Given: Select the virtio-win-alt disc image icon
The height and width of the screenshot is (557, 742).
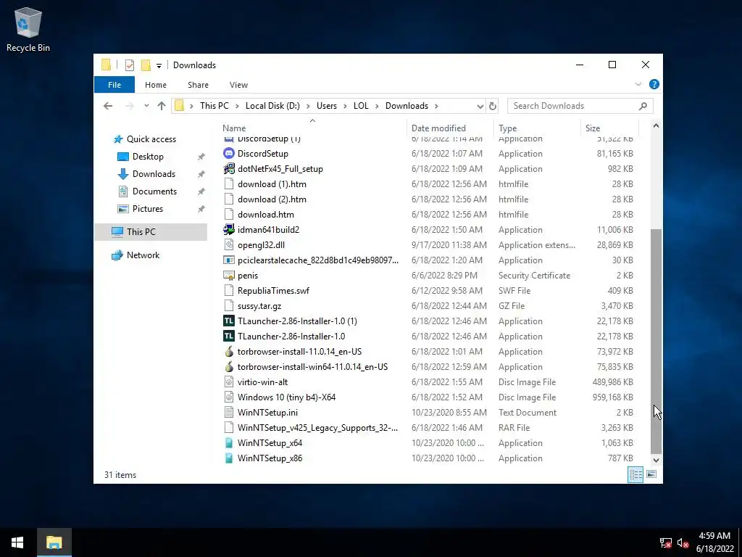Looking at the screenshot, I should click(x=229, y=381).
